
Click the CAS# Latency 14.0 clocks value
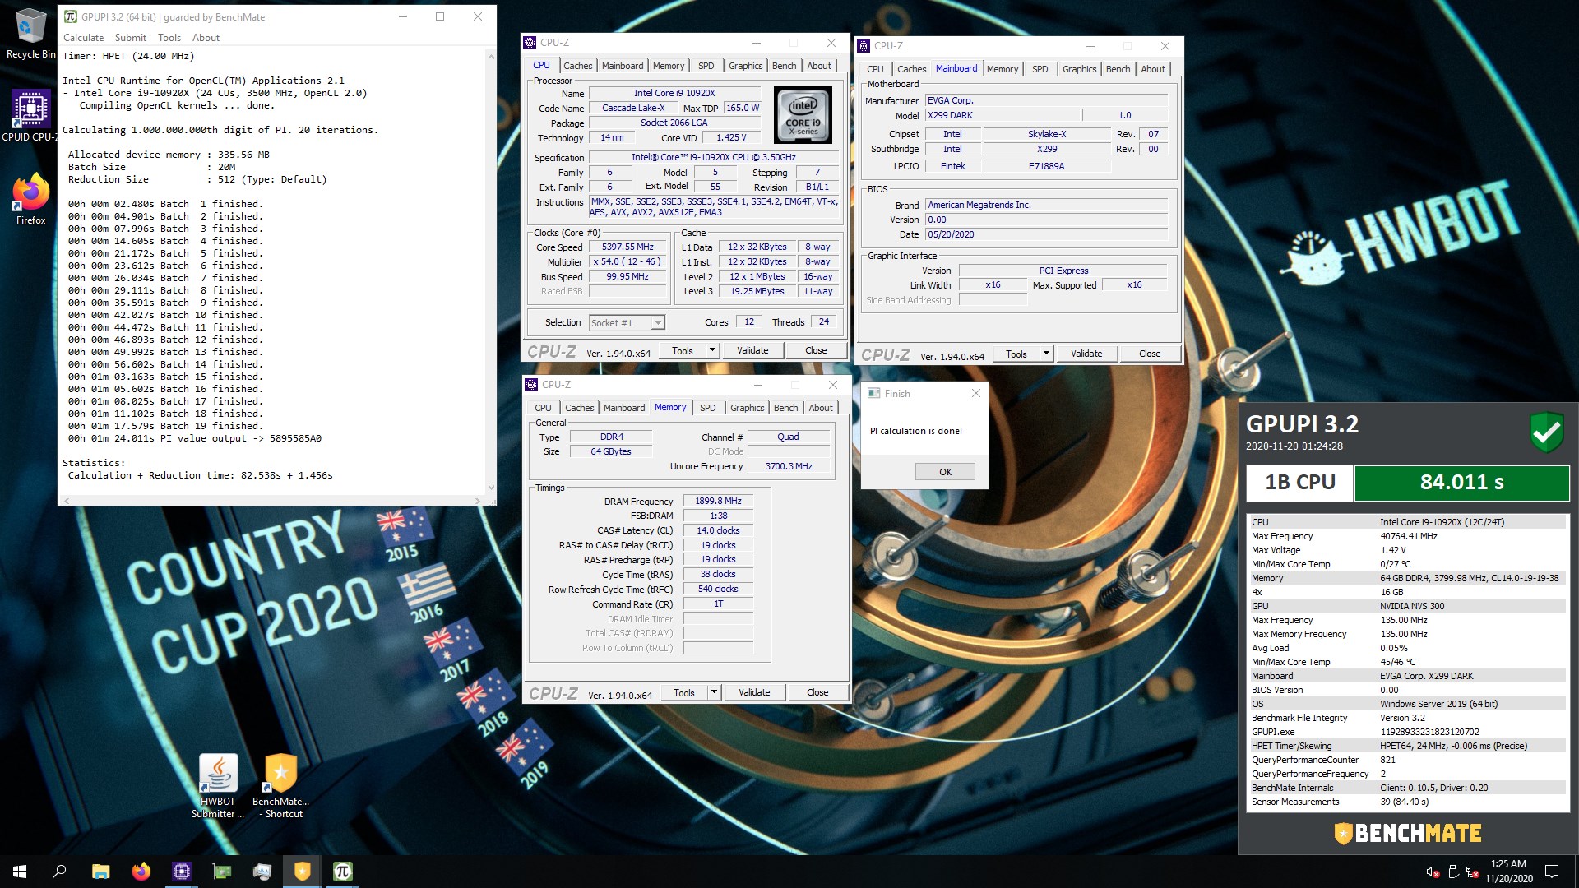click(718, 530)
